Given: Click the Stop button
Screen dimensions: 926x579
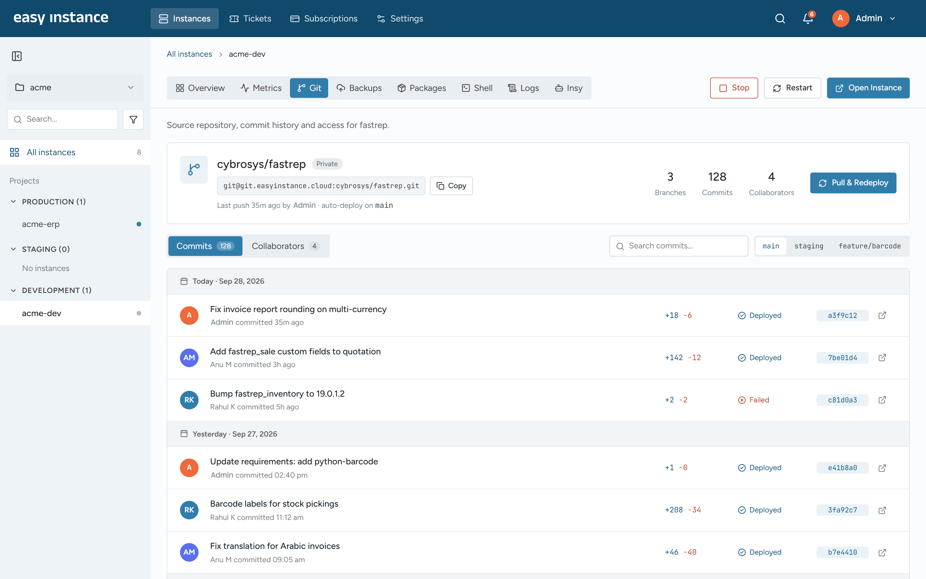Looking at the screenshot, I should pyautogui.click(x=734, y=88).
